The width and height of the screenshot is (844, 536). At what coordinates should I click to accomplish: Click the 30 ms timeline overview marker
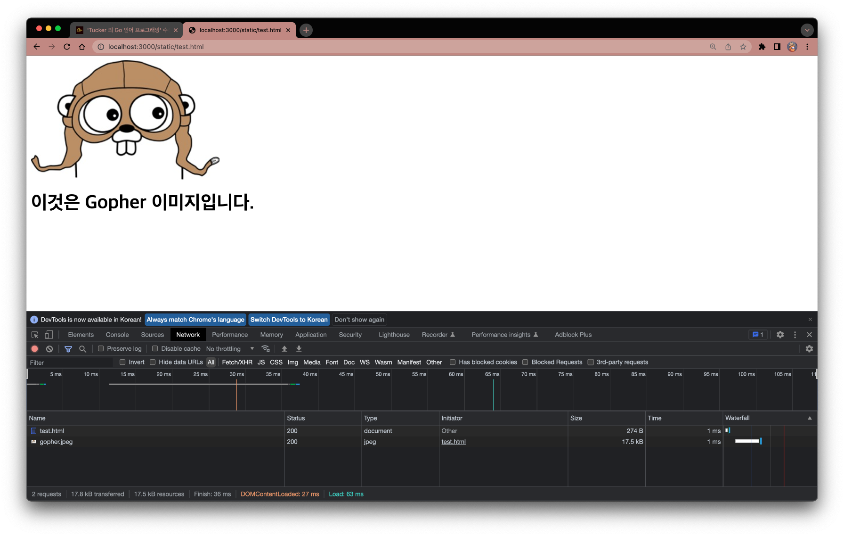[236, 374]
